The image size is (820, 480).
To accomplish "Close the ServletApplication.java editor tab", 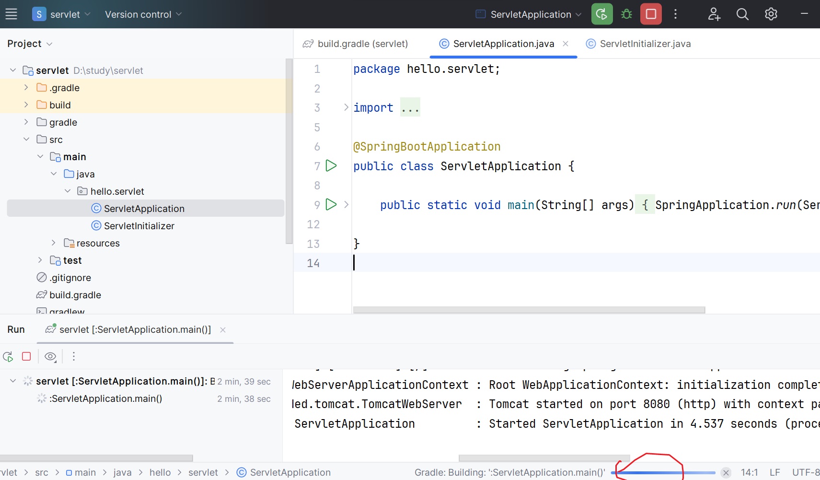I will tap(566, 44).
